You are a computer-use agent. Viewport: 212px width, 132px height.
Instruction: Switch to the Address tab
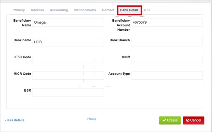(37, 10)
